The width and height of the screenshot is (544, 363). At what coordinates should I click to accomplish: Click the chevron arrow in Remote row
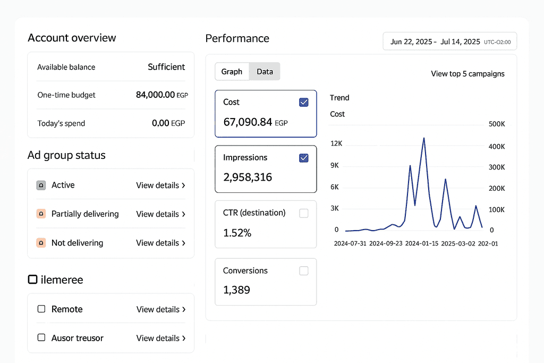183,309
